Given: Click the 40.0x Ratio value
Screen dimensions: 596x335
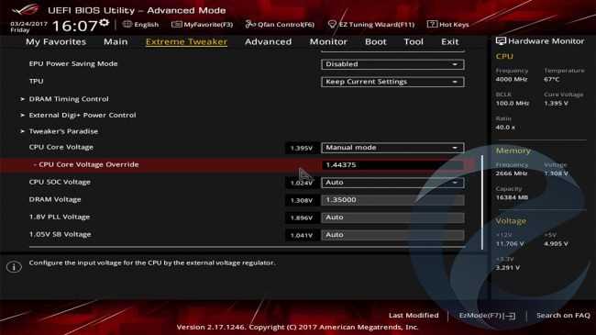Looking at the screenshot, I should point(505,128).
